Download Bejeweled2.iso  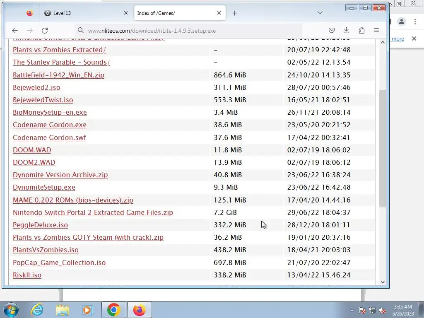pos(36,87)
